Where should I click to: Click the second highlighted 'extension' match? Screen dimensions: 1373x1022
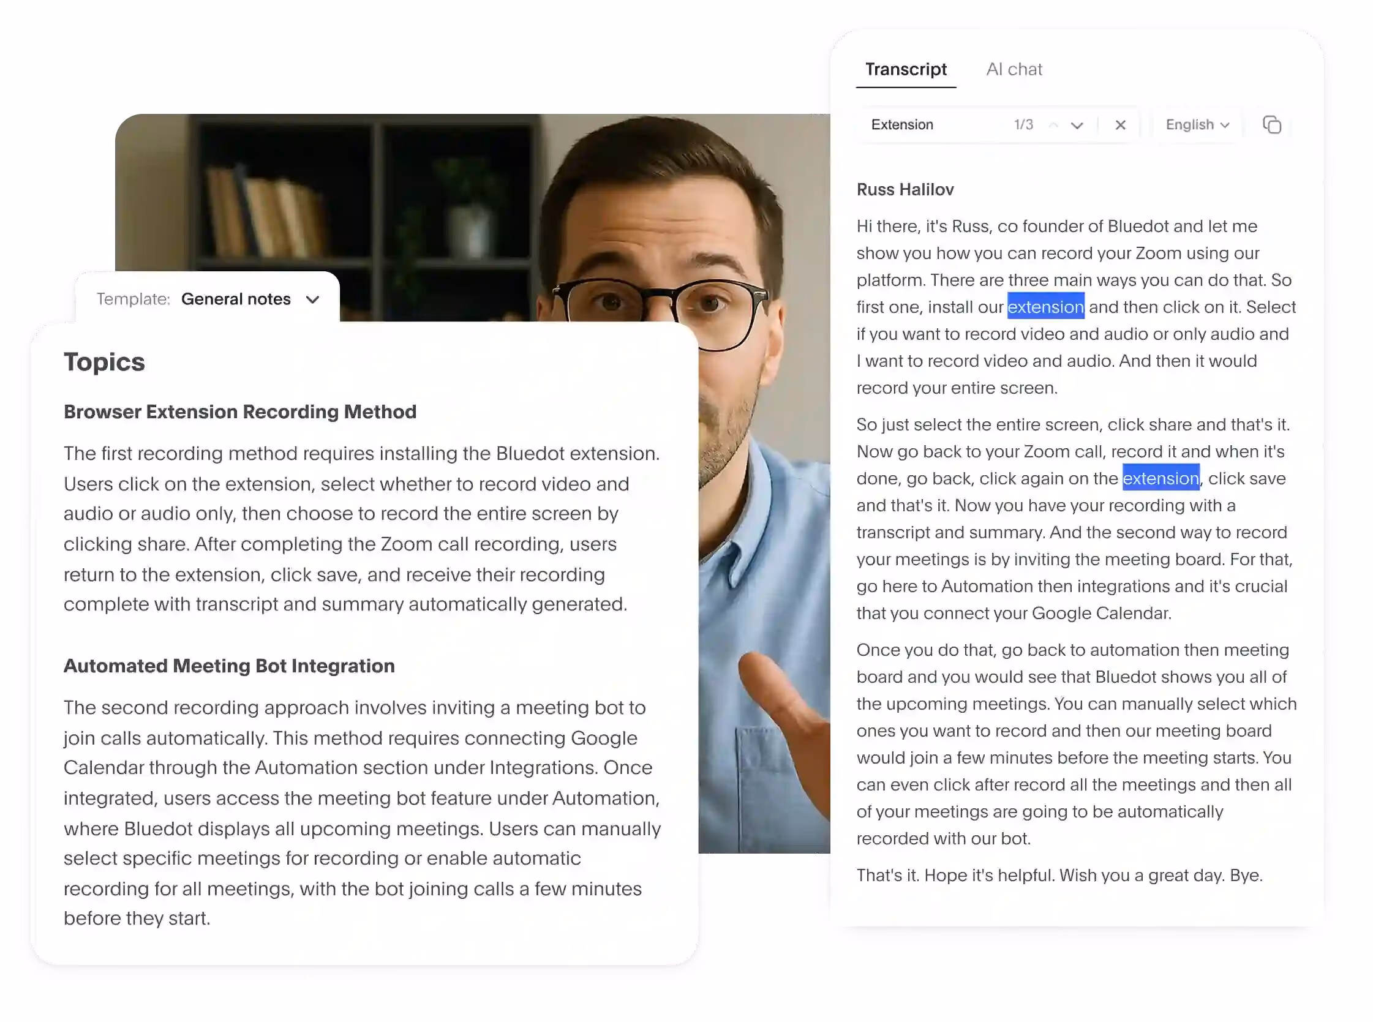pos(1160,478)
